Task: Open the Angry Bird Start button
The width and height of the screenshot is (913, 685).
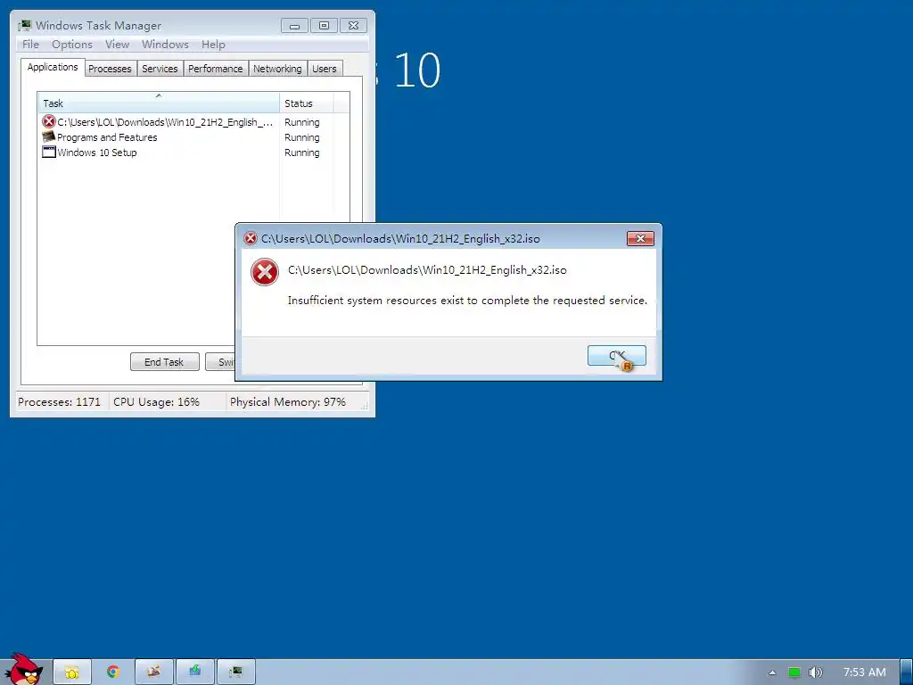Action: [23, 669]
